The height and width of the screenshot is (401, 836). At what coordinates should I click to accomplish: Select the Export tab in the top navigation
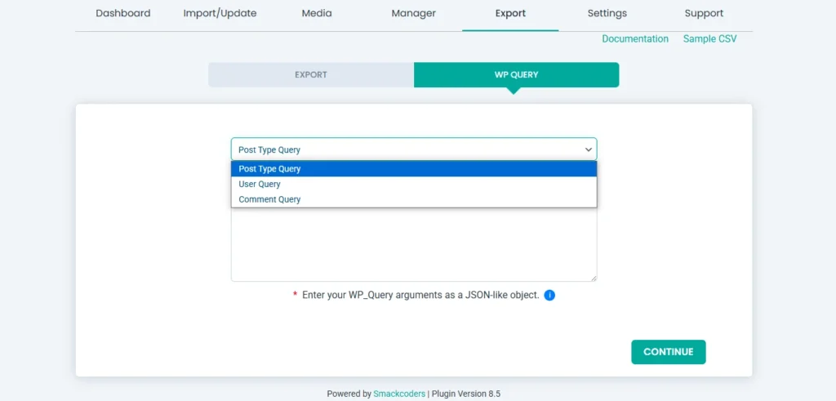510,13
